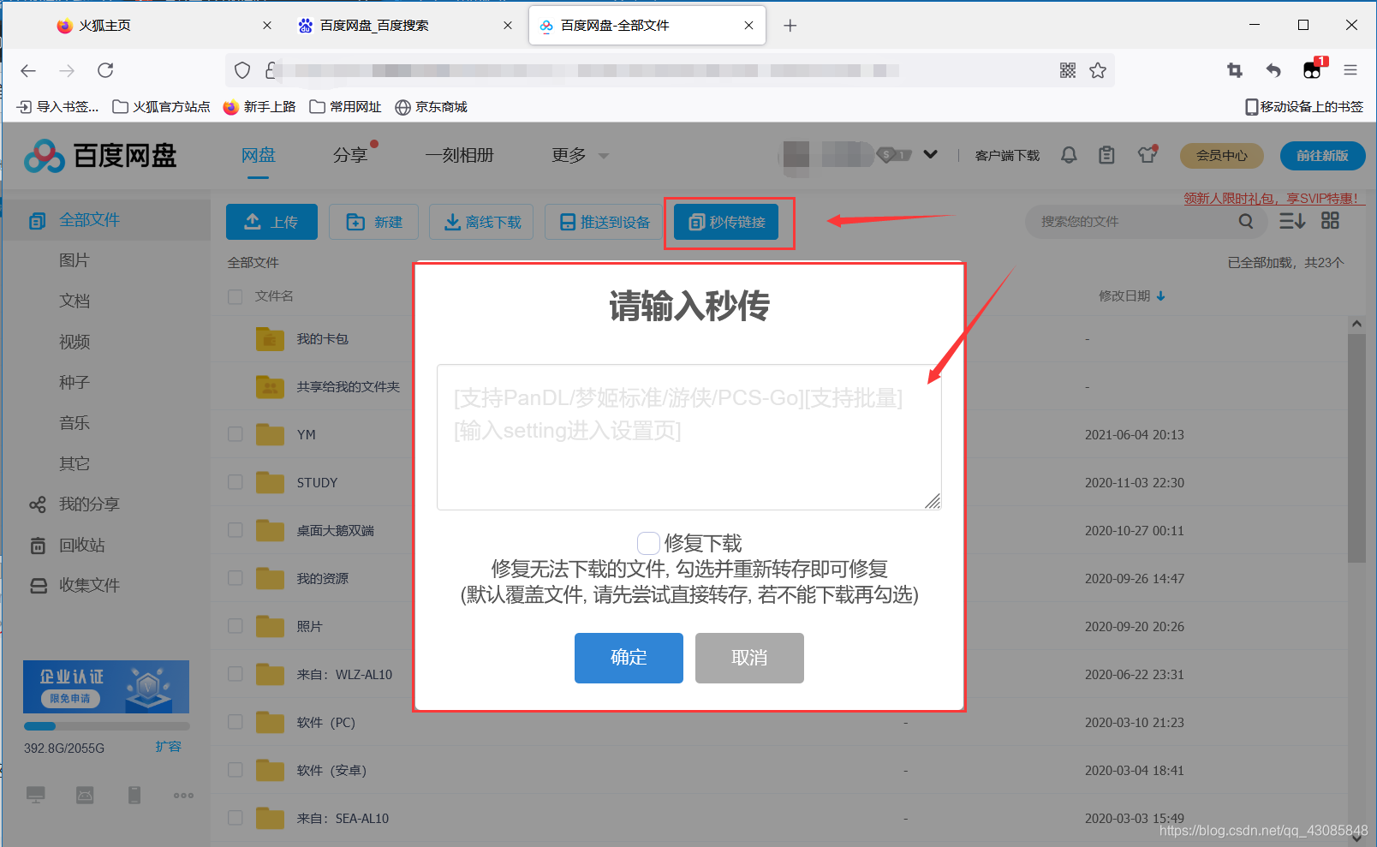The image size is (1377, 847).
Task: Open the 共享给我的文件夹 folder icon
Action: click(270, 387)
